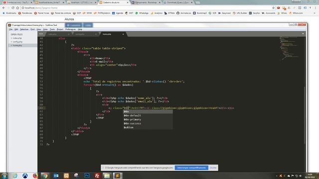This screenshot has width=319, height=179.
Task: Click the editor vertical scrollbar
Action: click(305, 115)
